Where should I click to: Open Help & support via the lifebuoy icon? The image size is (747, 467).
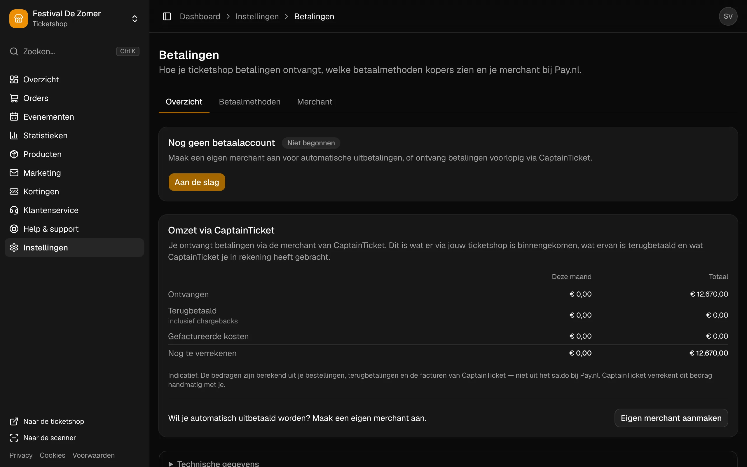tap(14, 229)
